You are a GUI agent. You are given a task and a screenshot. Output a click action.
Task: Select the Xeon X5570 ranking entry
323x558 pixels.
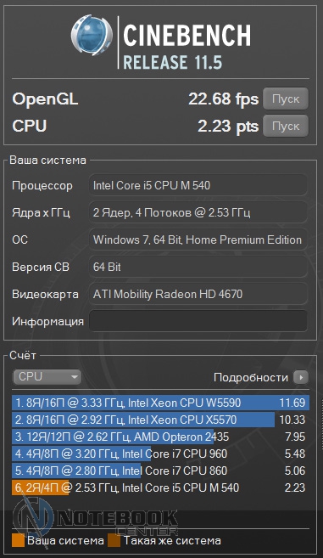click(x=160, y=420)
